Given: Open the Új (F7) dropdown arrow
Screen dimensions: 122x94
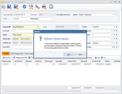Looking at the screenshot, I should pyautogui.click(x=12, y=58).
